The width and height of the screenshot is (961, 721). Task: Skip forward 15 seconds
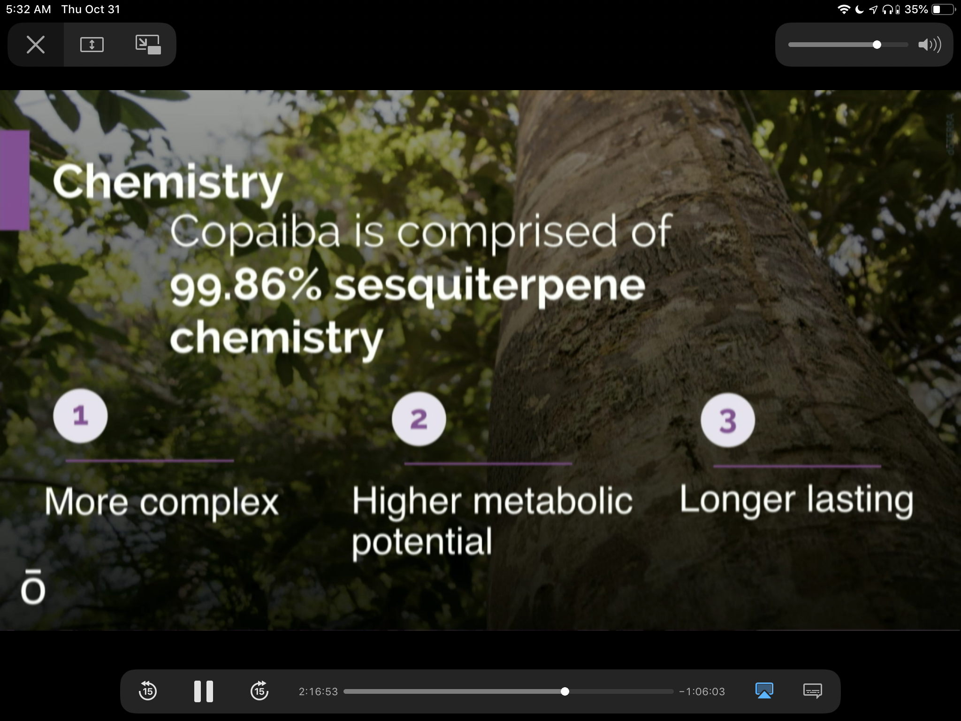[259, 691]
